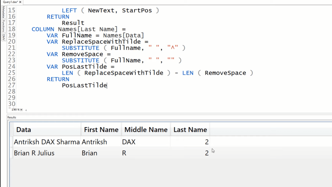Click SUBSTITUTE function on line 23
332x187 pixels.
(x=81, y=60)
